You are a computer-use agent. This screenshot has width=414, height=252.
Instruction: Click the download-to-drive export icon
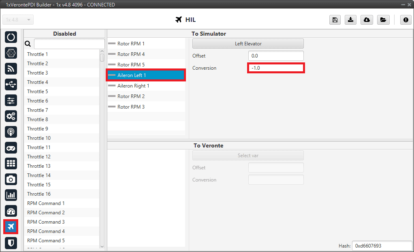click(x=351, y=20)
